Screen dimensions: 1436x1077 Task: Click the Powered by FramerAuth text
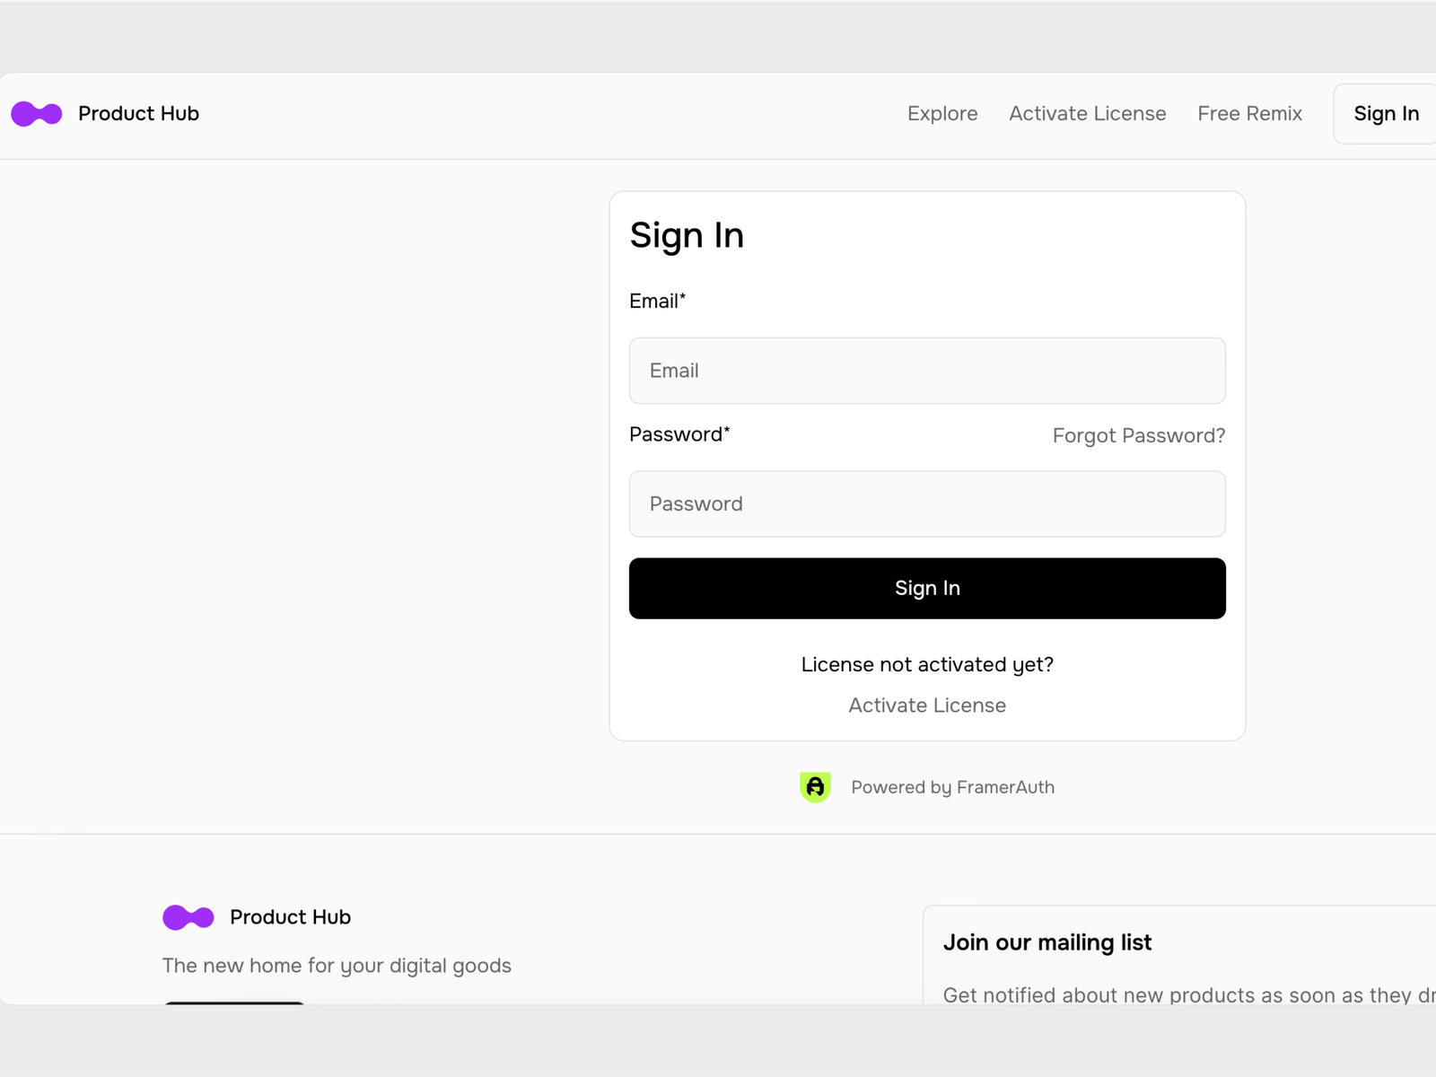(x=952, y=787)
